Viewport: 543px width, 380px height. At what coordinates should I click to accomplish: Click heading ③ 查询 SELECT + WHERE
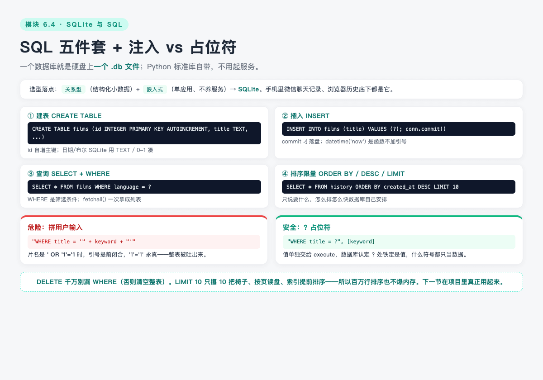[69, 174]
